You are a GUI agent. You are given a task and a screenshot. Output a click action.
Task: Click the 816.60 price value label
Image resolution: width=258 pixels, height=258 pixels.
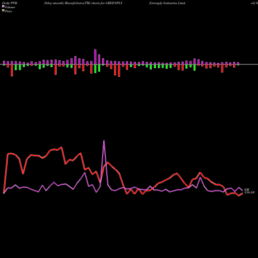249,192
